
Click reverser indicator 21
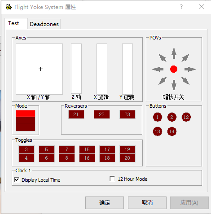click(x=76, y=114)
